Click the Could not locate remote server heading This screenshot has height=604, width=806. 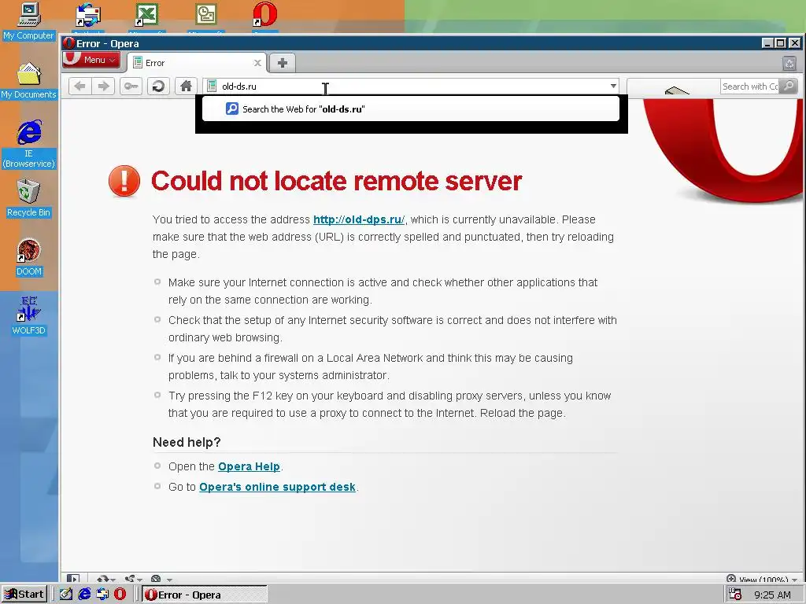337,181
